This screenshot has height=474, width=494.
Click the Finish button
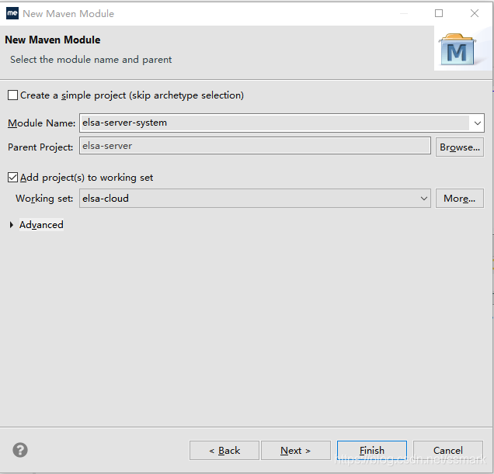coord(372,451)
